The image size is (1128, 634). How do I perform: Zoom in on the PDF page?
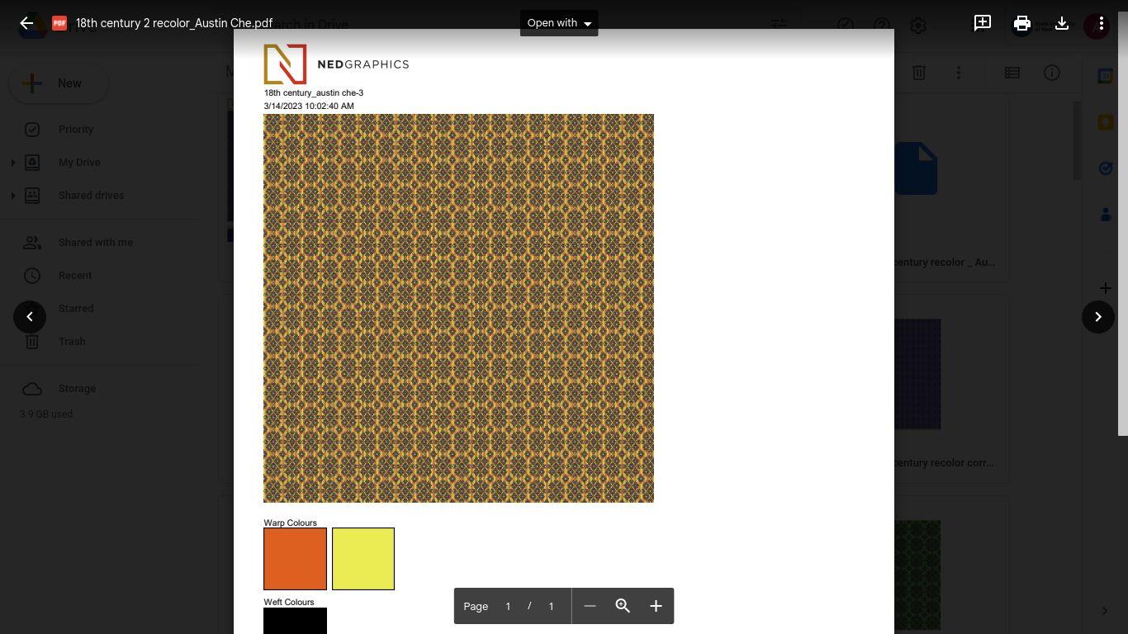[x=656, y=606]
